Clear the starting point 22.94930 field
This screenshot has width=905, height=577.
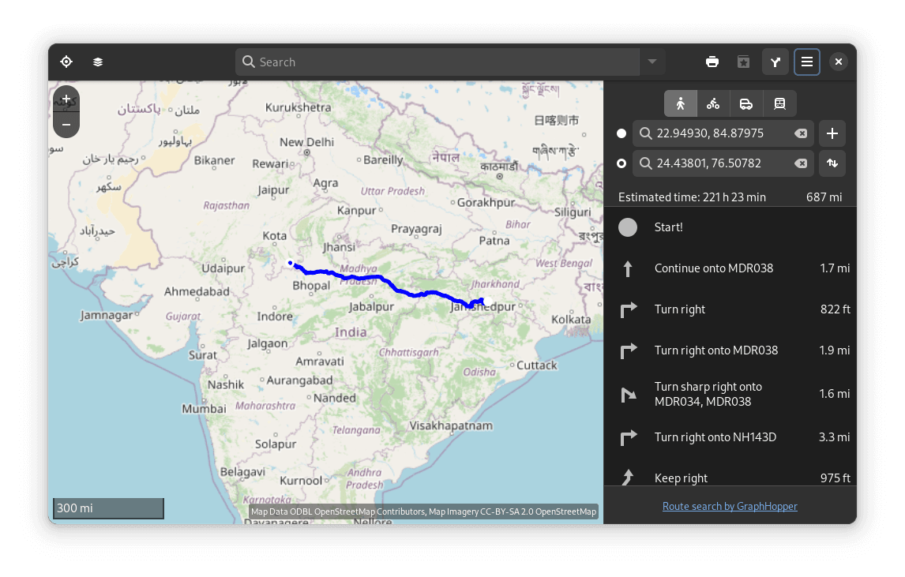pos(801,133)
